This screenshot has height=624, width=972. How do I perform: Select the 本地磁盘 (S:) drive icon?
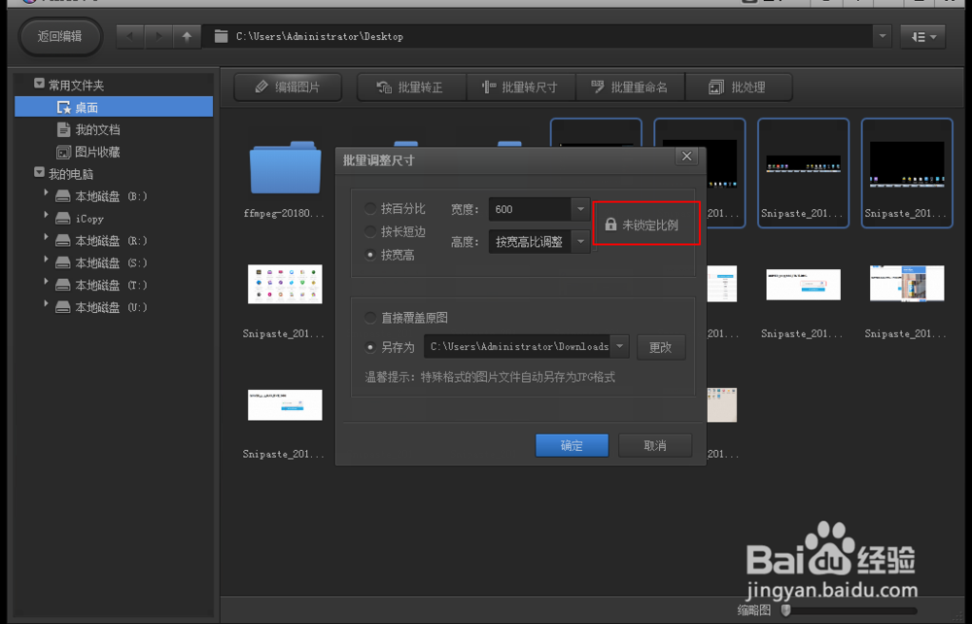tap(62, 262)
